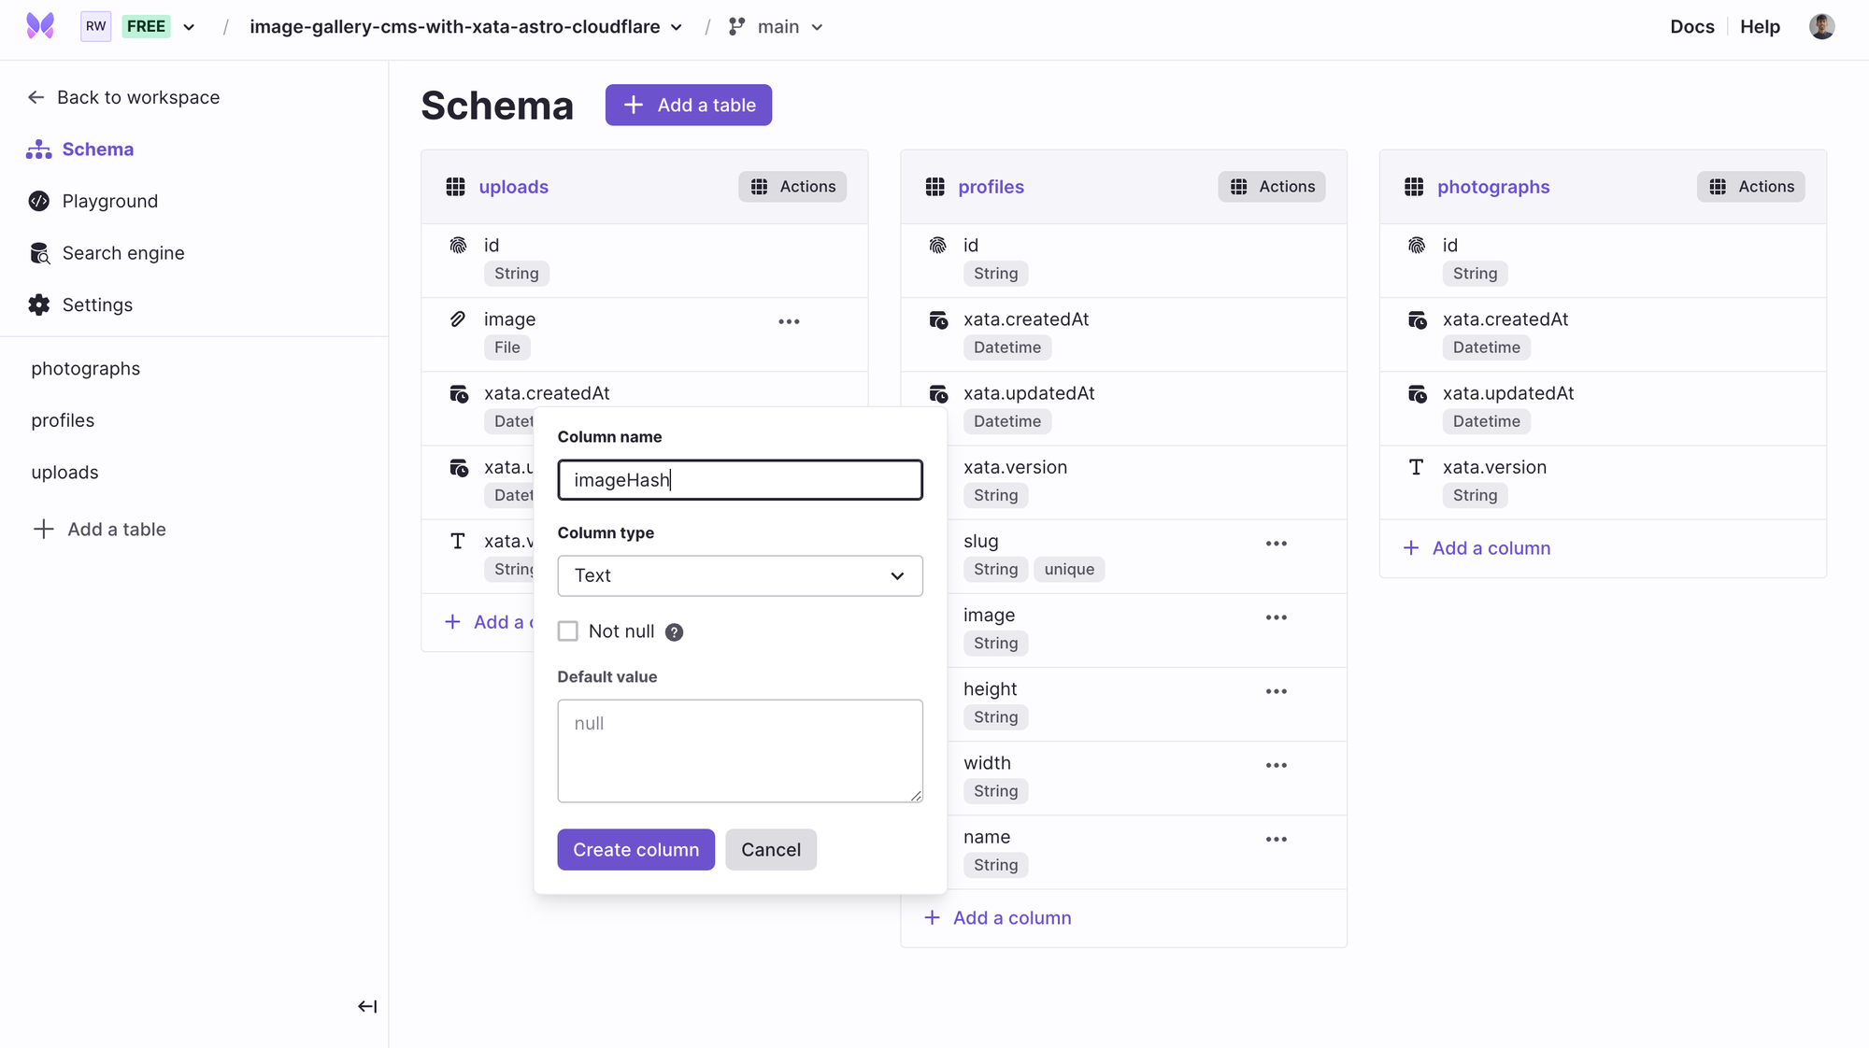Click the Xata butterfly logo
1869x1048 pixels.
(x=40, y=26)
